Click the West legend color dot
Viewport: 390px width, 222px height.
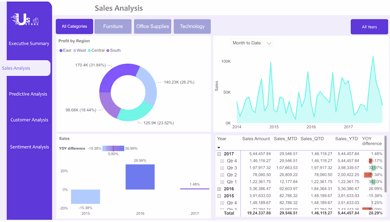point(74,51)
